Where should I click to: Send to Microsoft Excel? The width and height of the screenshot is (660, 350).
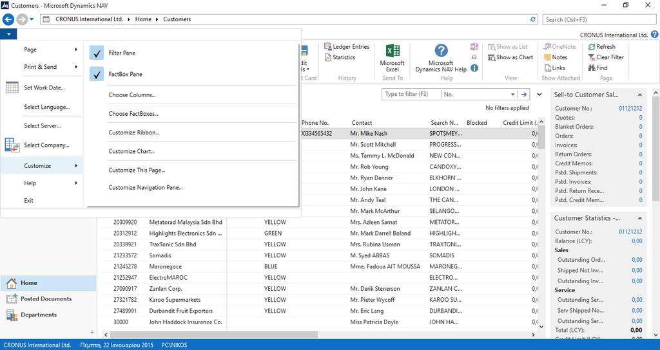pyautogui.click(x=392, y=57)
